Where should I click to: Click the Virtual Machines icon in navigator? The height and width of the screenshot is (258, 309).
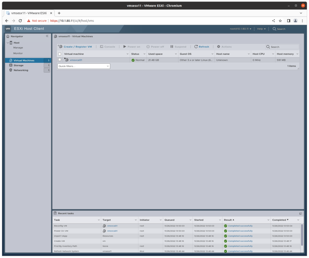coord(11,60)
